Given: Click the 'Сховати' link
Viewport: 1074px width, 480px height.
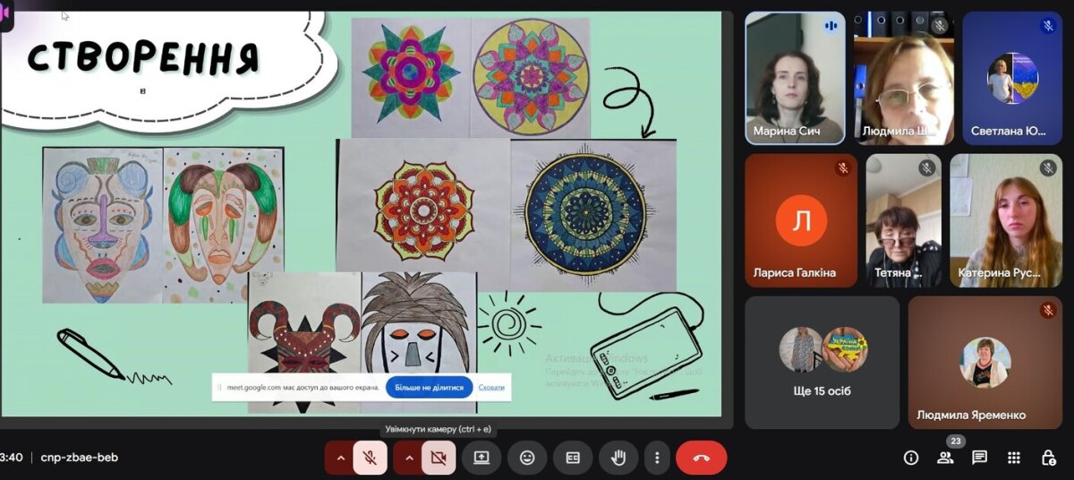Looking at the screenshot, I should click(491, 388).
